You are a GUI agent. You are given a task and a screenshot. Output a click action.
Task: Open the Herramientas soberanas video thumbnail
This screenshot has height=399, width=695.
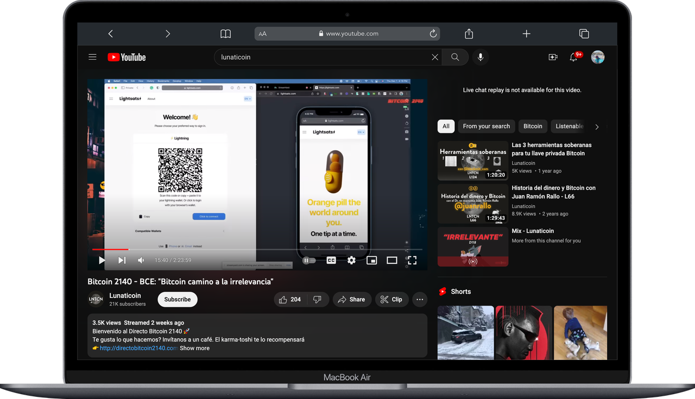pos(473,161)
